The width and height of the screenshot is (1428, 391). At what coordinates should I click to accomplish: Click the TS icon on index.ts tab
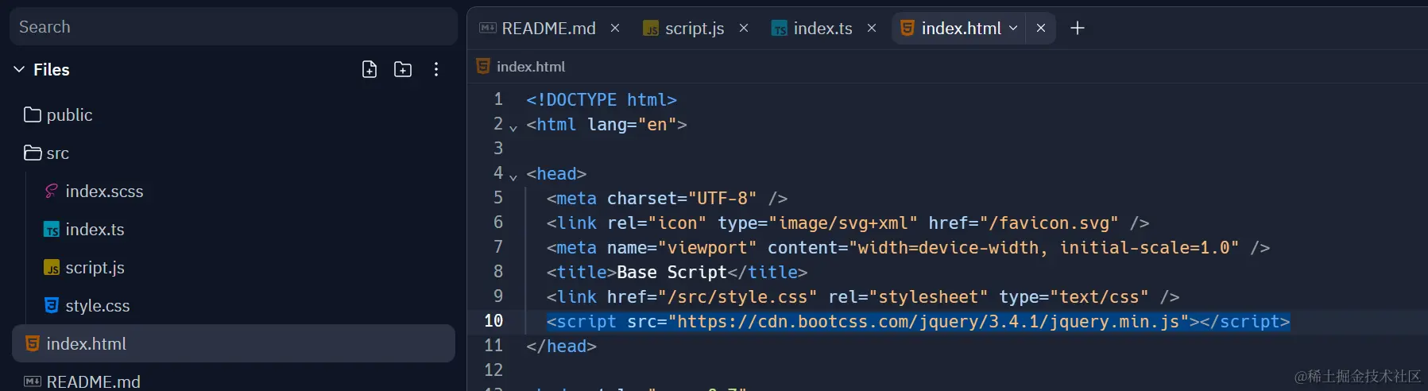pyautogui.click(x=780, y=29)
